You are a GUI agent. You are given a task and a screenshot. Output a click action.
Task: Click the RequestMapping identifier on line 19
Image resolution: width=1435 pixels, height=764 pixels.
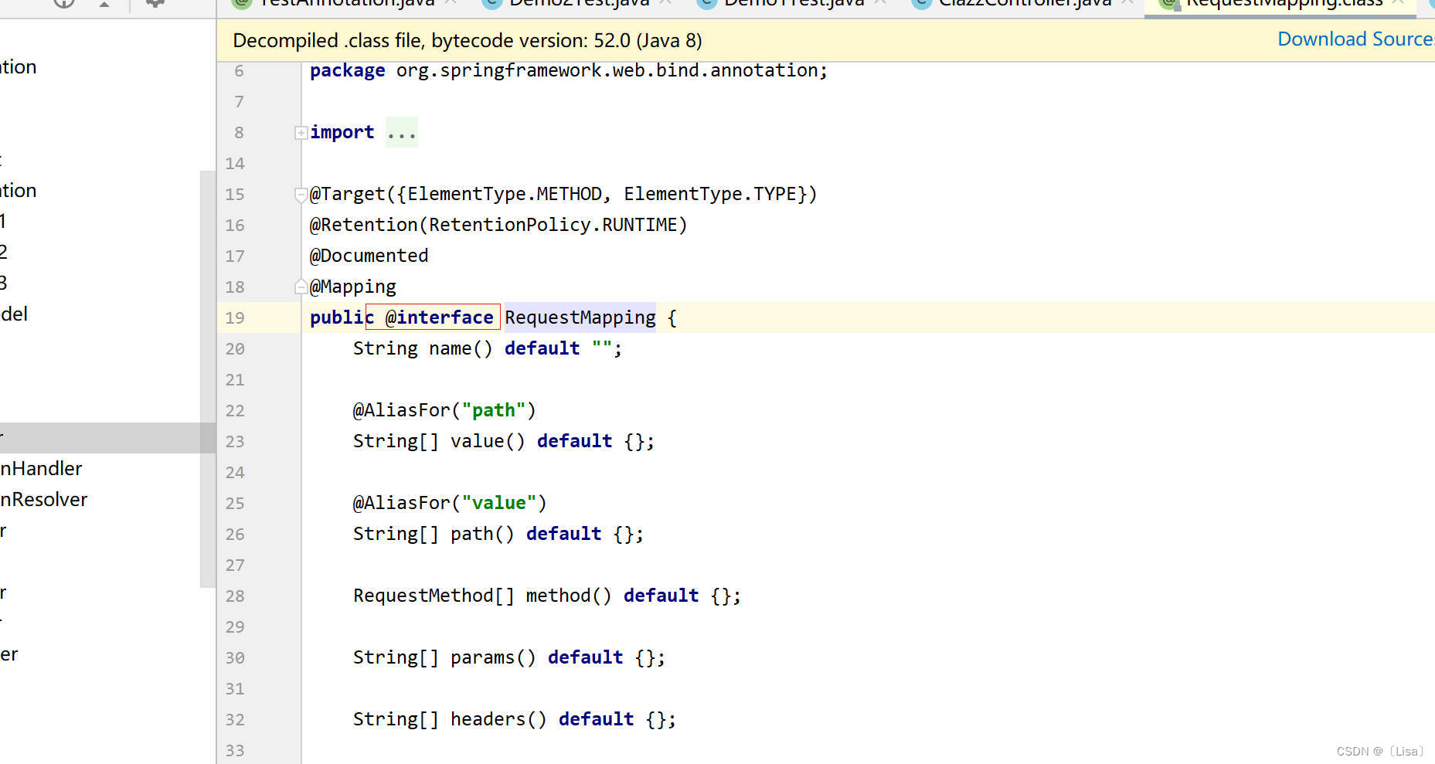(x=580, y=317)
